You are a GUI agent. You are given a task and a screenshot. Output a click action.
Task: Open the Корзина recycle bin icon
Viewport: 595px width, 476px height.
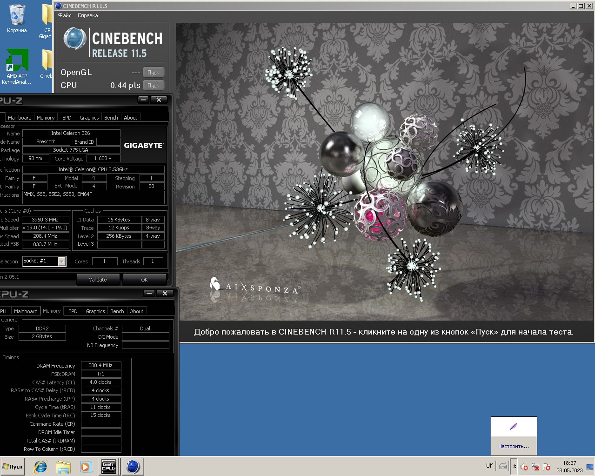tap(17, 19)
